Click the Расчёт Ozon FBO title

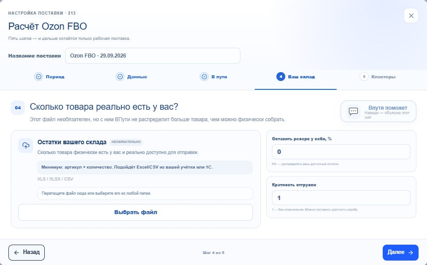(x=48, y=27)
